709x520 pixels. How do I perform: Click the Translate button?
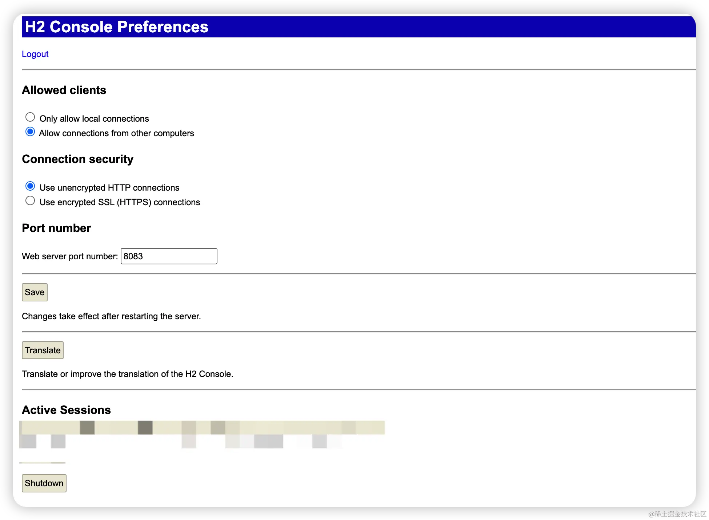pos(43,350)
